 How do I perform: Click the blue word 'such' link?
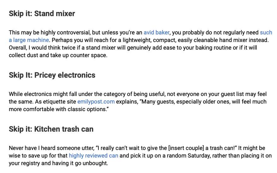pos(266,33)
